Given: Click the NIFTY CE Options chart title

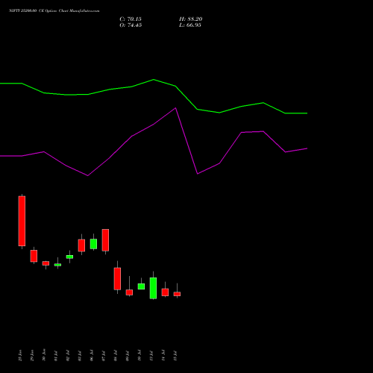Looking at the screenshot, I should [x=54, y=10].
